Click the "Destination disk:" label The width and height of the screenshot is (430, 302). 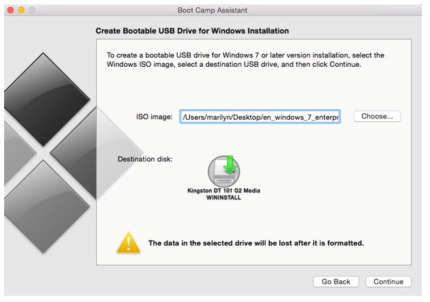tap(145, 159)
